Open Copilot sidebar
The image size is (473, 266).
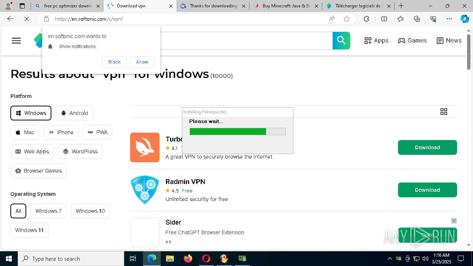(x=465, y=19)
